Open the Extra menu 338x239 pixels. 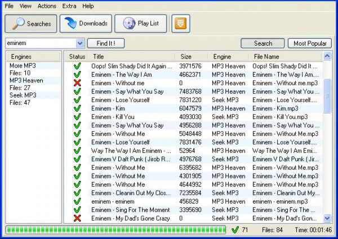coord(69,6)
